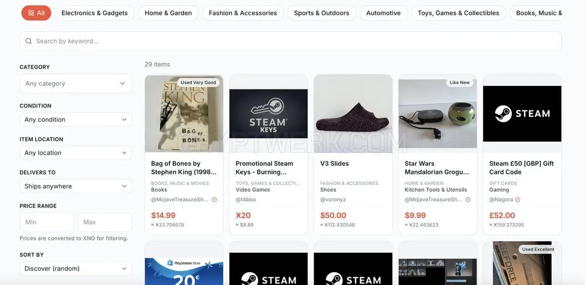Screen dimensions: 585x285
Task: Expand the Any condition dropdown
Action: (75, 120)
